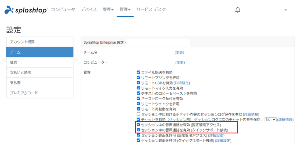Click the 設定 page heading
308x165 pixels.
[x=14, y=30]
